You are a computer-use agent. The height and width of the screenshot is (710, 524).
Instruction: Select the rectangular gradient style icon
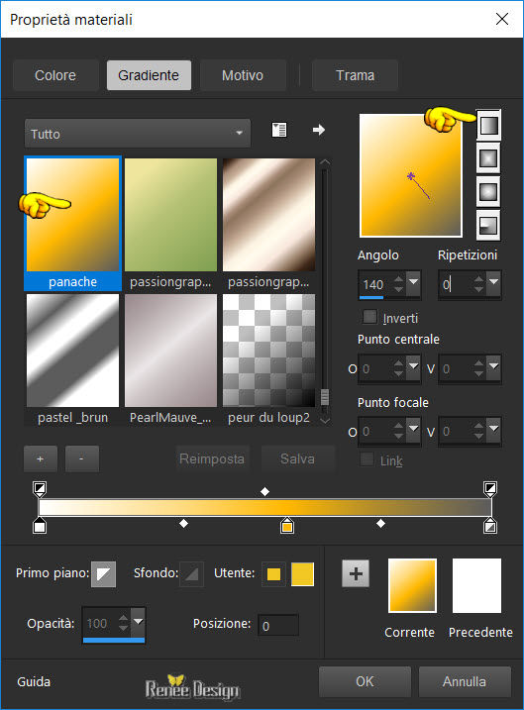488,158
